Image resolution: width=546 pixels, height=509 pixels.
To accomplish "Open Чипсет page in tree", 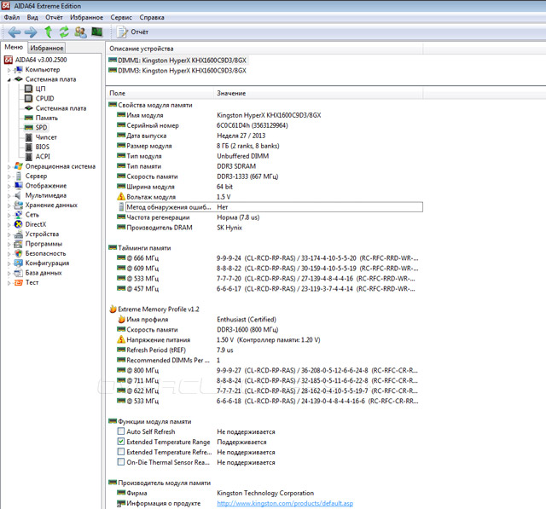I will point(46,137).
